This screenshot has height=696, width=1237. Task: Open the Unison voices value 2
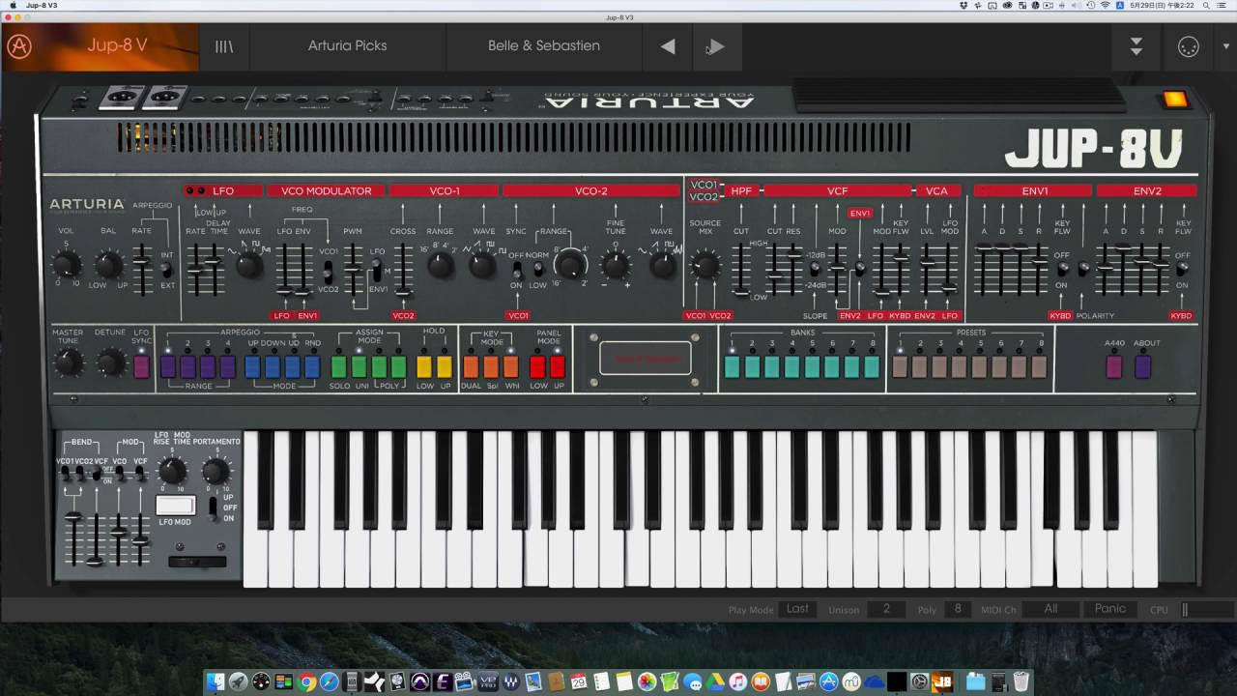coord(885,609)
